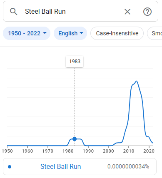Click the dropdown arrow beside English

pos(82,33)
